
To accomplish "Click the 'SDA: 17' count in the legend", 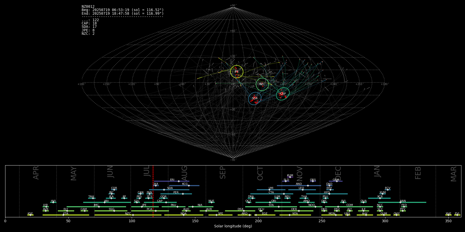I will point(89,27).
